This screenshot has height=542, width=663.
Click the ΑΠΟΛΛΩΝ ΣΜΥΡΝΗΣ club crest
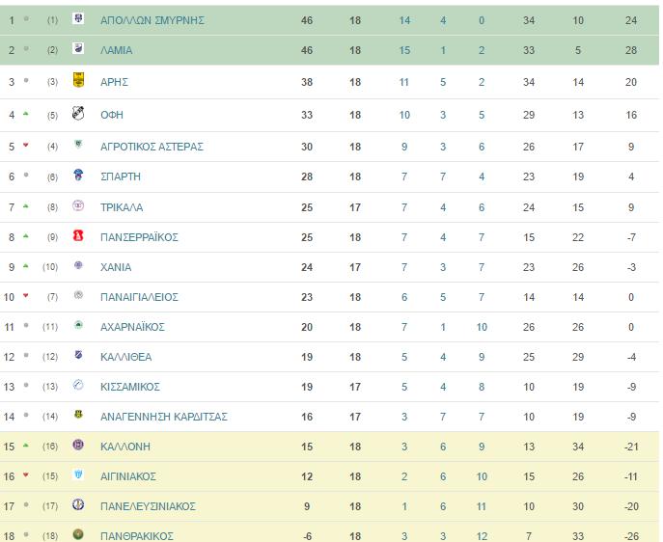click(78, 18)
